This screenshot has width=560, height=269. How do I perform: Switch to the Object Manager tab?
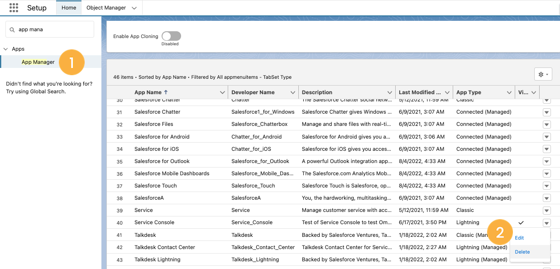click(x=106, y=8)
